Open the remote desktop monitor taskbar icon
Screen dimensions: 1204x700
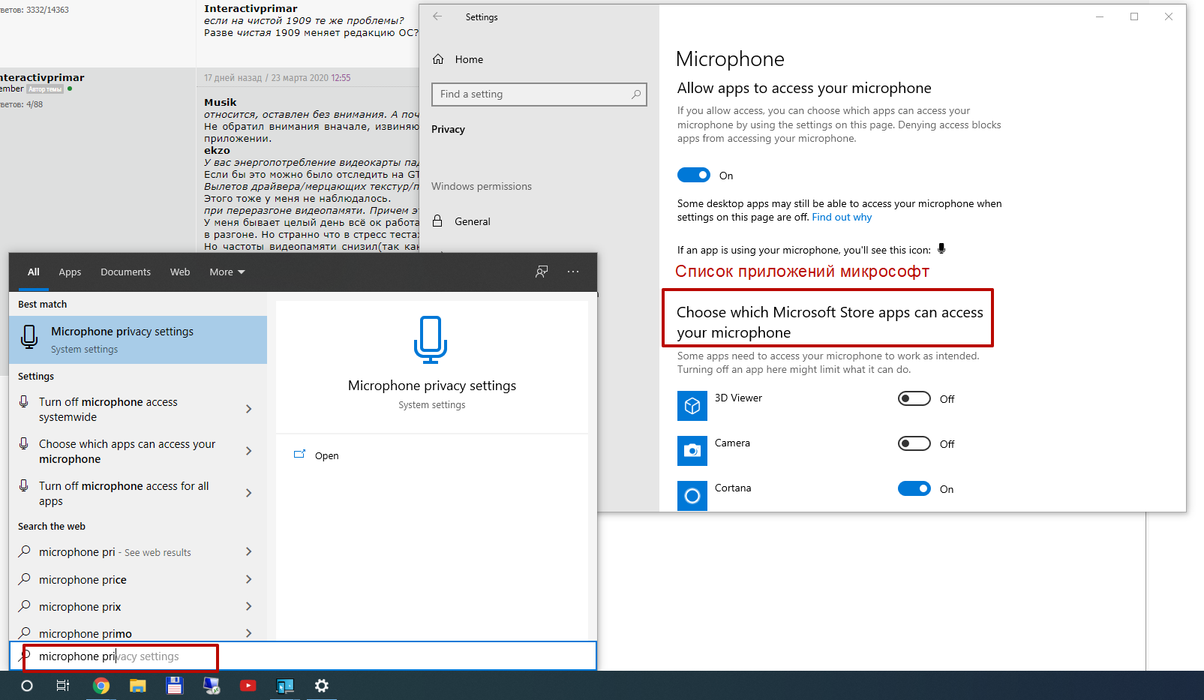pos(212,686)
